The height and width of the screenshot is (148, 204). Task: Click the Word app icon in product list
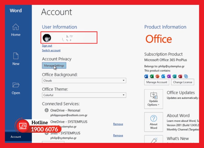[146, 76]
